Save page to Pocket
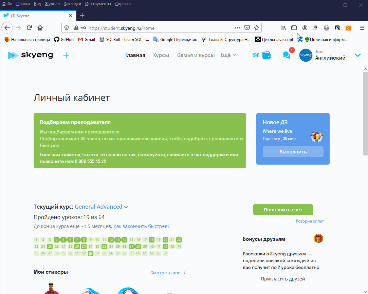The height and width of the screenshot is (294, 368). (x=247, y=28)
